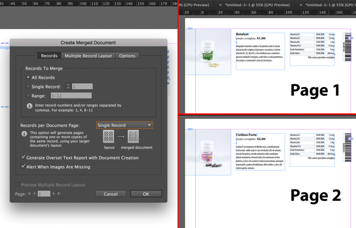356x228 pixels.
Task: Click the layout grid illustration icon
Action: pyautogui.click(x=108, y=136)
